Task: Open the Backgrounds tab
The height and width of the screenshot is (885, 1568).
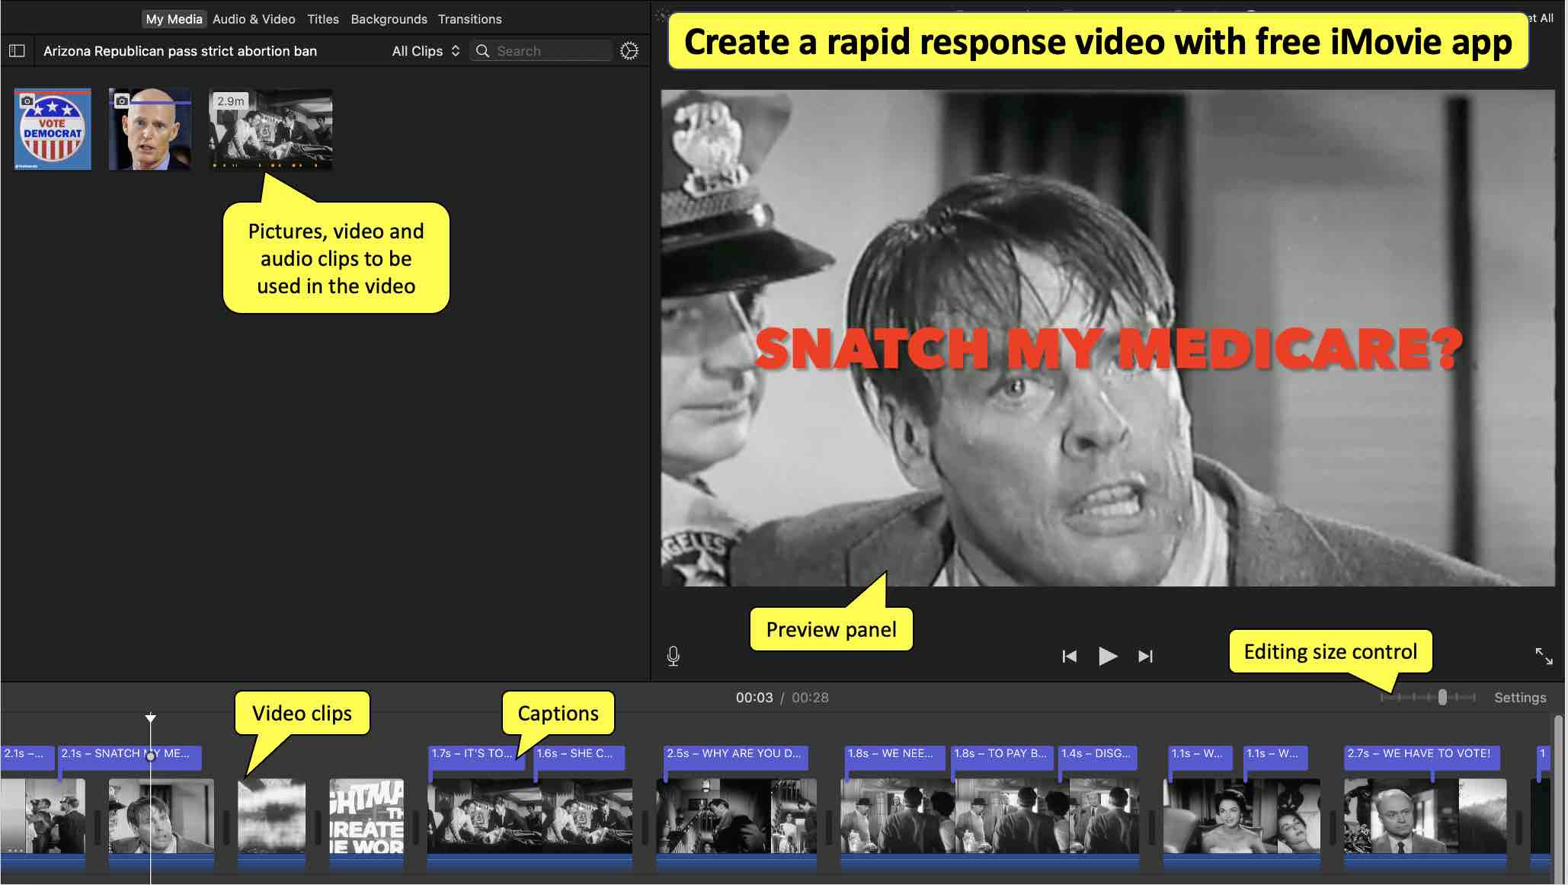Action: (x=389, y=19)
